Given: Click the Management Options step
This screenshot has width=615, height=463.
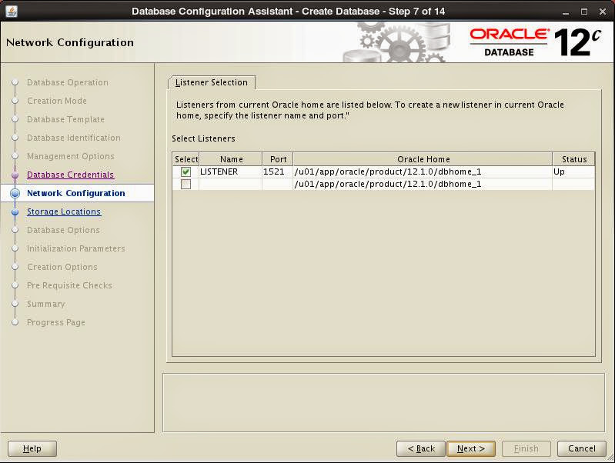Looking at the screenshot, I should tap(71, 156).
